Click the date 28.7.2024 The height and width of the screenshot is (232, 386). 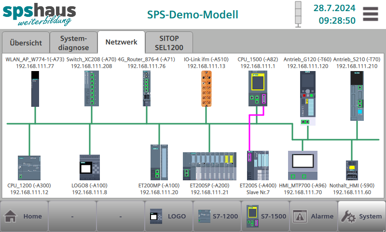pos(334,8)
